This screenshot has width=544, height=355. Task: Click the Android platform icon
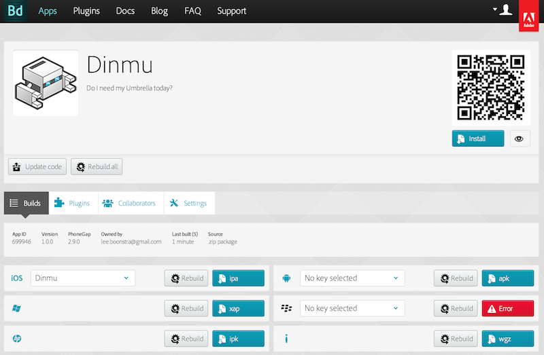click(x=286, y=278)
